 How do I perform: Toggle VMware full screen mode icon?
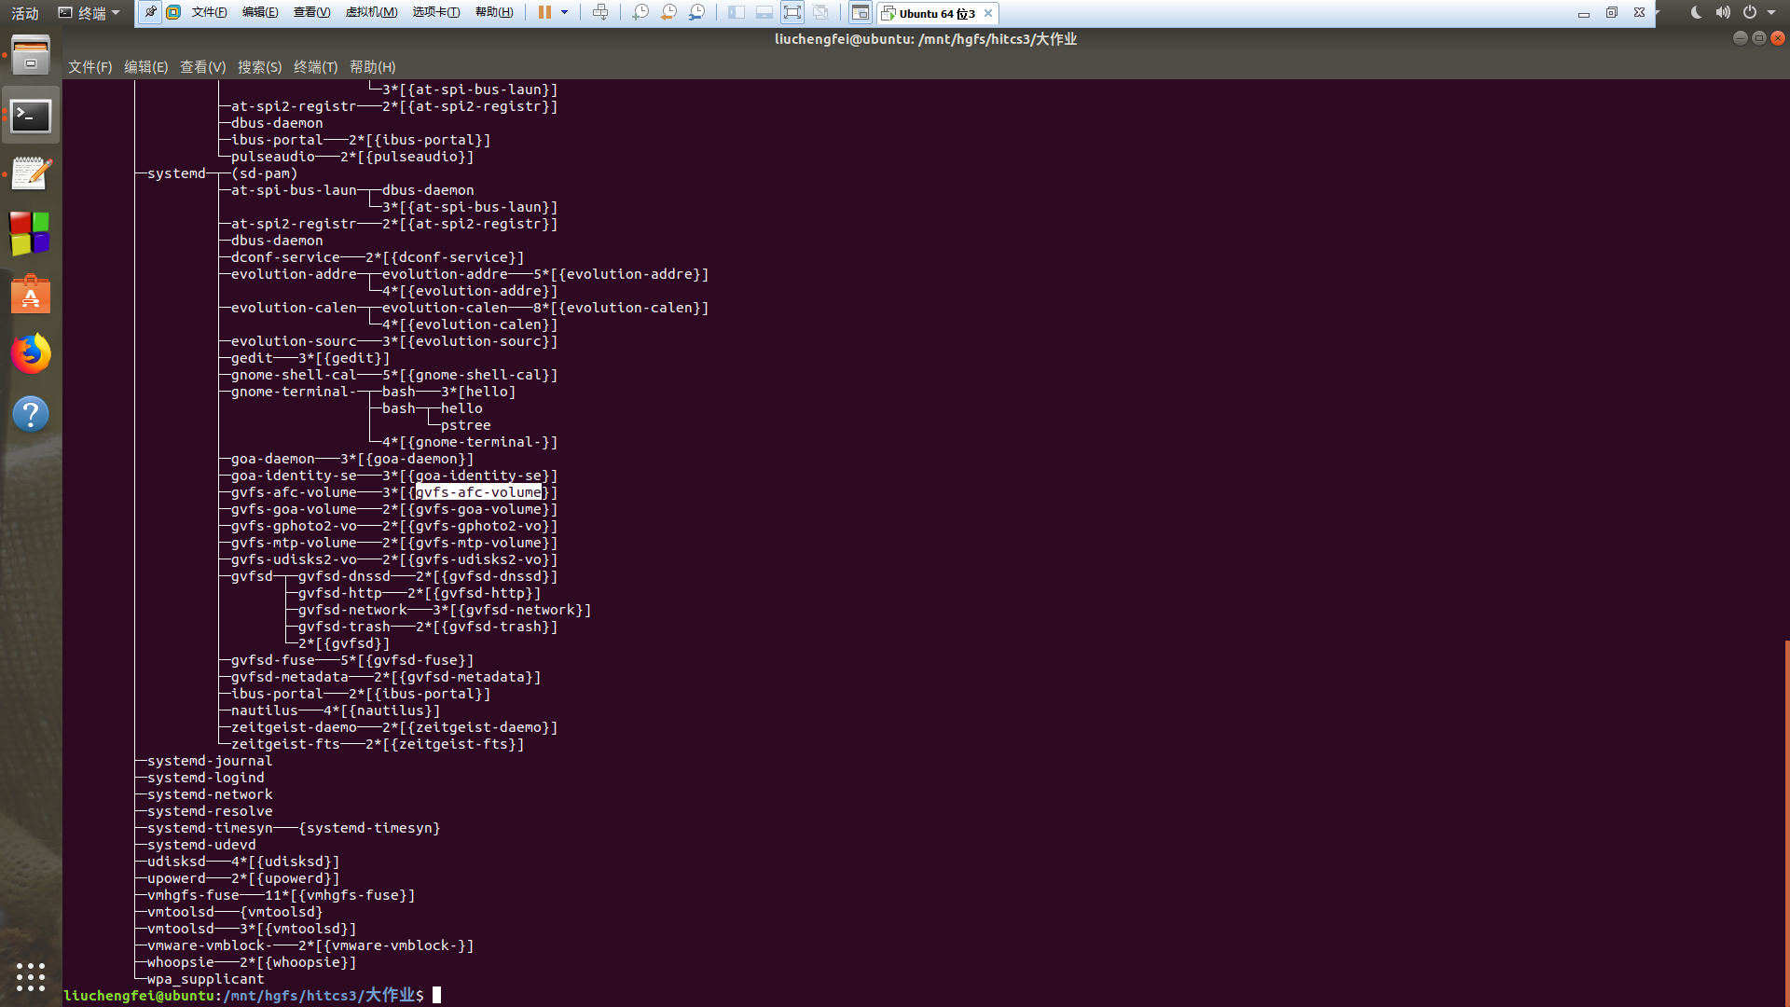[x=792, y=12]
